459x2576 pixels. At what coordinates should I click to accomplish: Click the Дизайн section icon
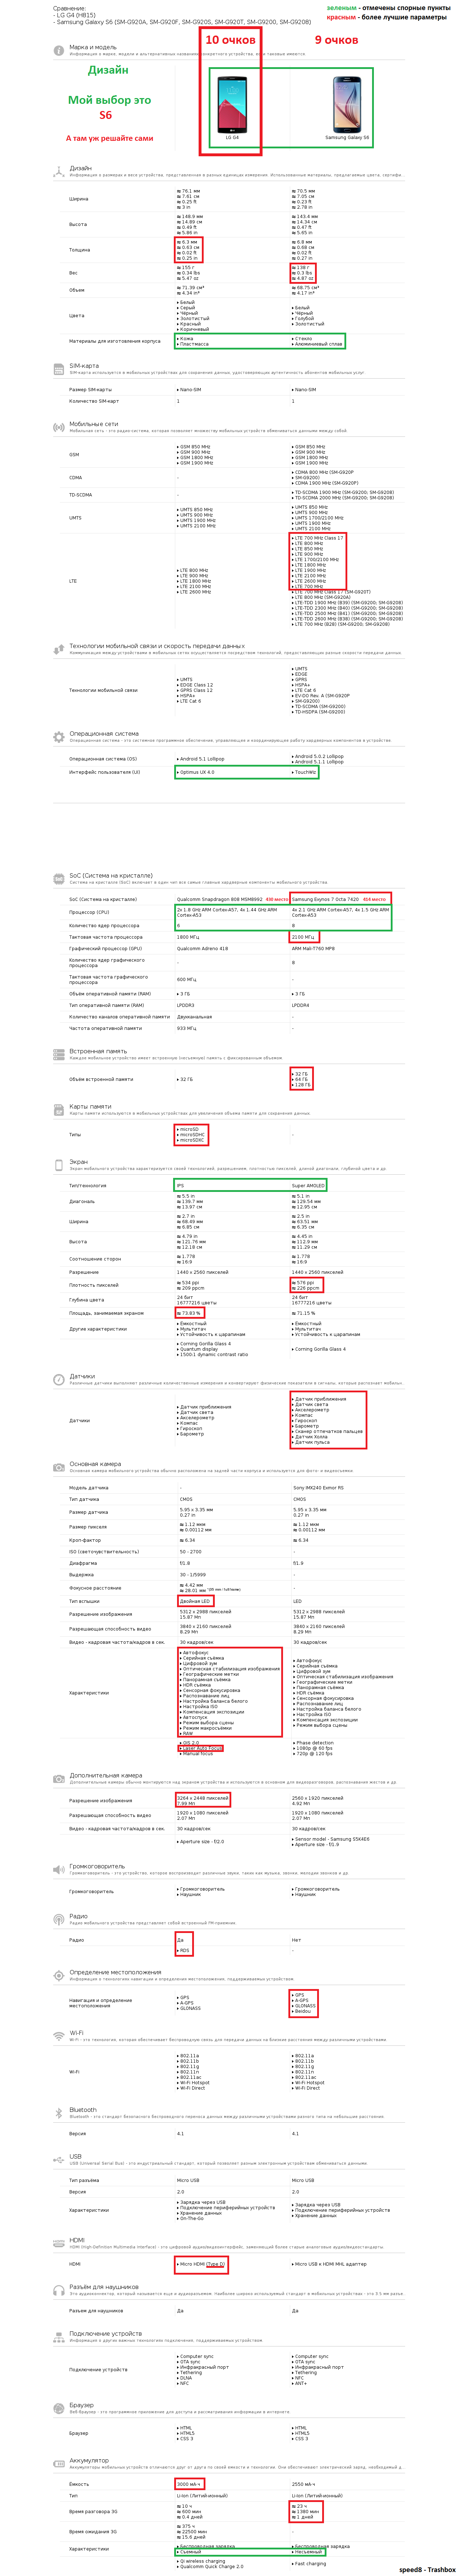click(x=59, y=171)
